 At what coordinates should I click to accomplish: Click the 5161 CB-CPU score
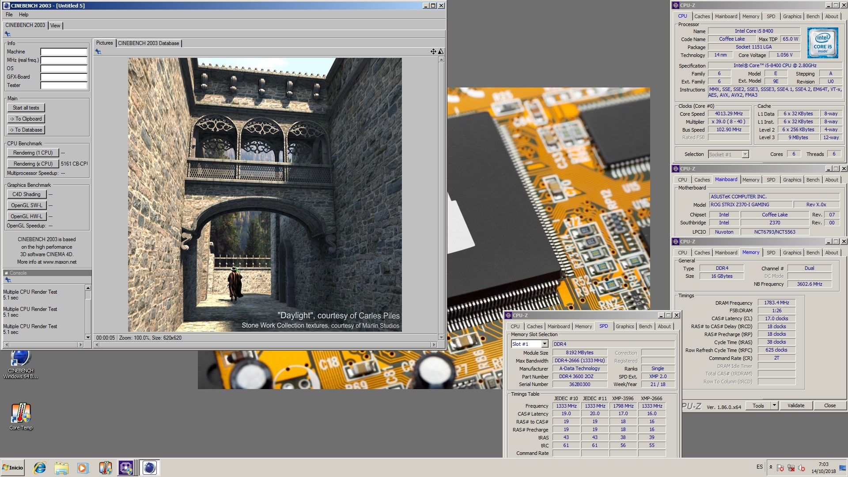pyautogui.click(x=74, y=164)
